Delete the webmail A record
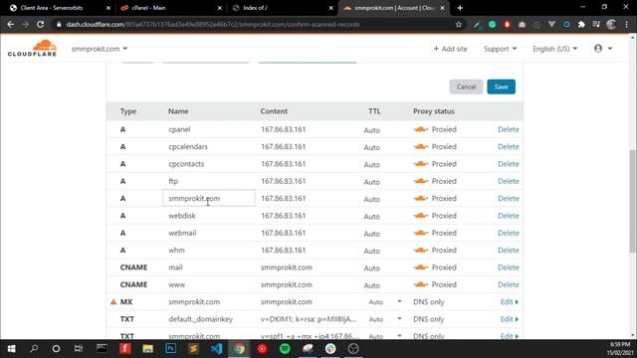Screen dimensions: 637x358 pos(509,233)
